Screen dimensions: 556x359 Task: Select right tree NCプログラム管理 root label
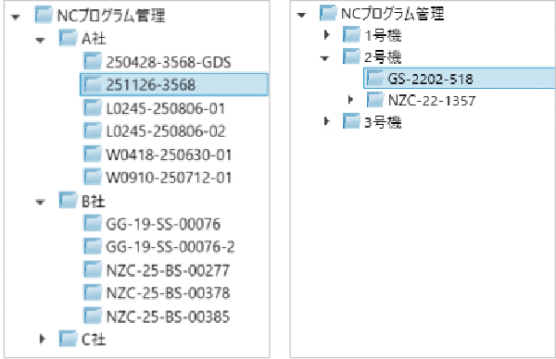coord(393,14)
